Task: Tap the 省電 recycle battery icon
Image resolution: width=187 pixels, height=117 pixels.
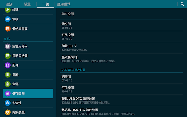Action: coord(8,84)
